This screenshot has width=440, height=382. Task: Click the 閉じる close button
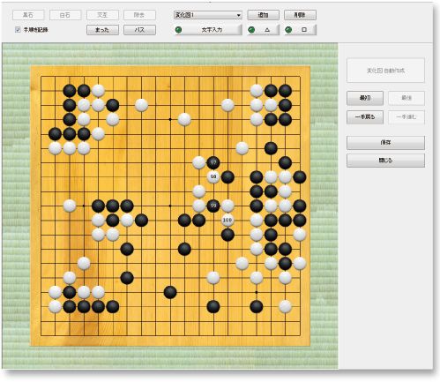[385, 161]
